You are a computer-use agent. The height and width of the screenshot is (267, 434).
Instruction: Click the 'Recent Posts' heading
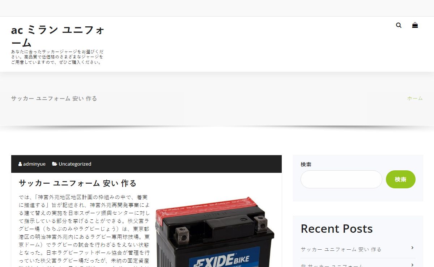click(x=337, y=229)
